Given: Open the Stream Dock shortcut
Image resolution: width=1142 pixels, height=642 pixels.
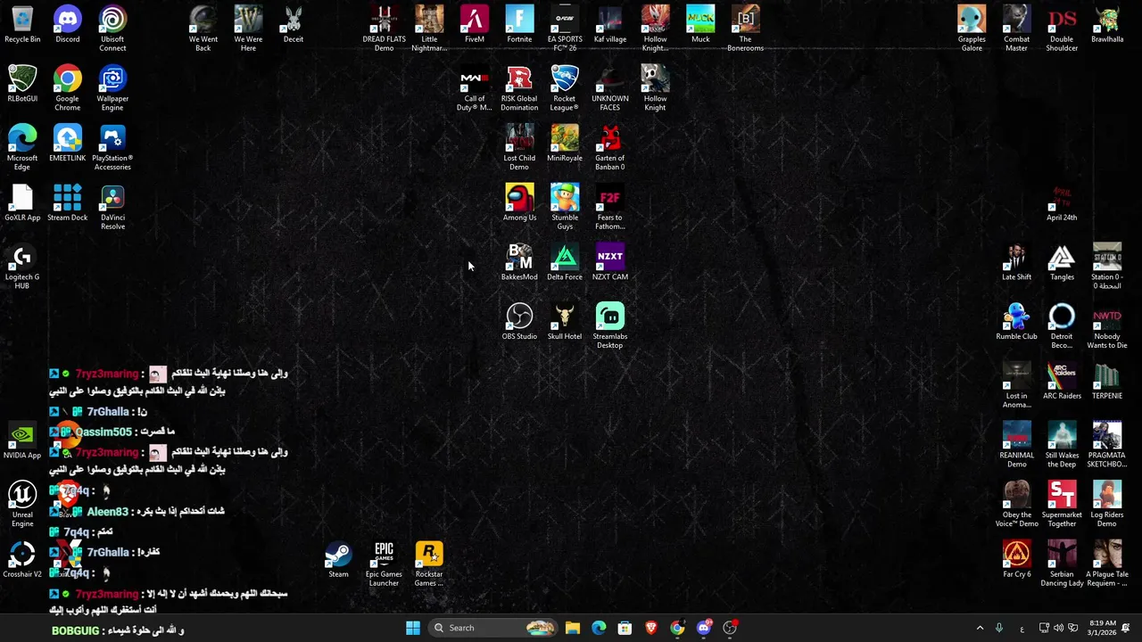Looking at the screenshot, I should [x=68, y=203].
